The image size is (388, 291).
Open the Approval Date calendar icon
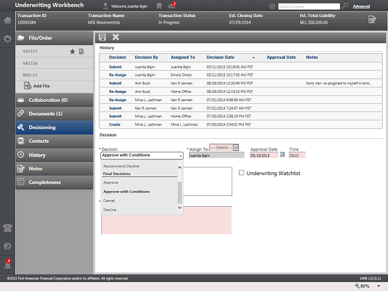[283, 155]
